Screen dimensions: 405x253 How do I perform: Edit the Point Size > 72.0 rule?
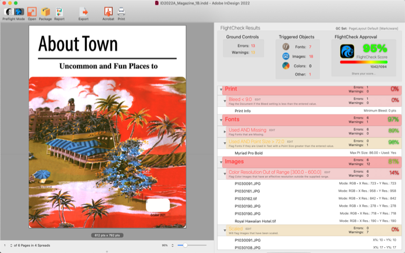coord(290,142)
